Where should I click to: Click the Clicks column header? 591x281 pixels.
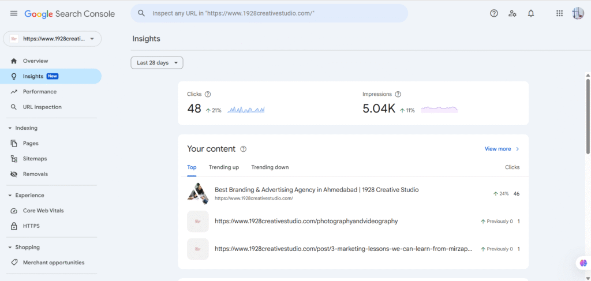coord(513,167)
